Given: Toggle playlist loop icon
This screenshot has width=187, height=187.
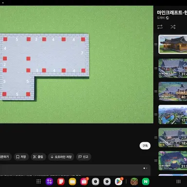Looking at the screenshot, I should click(160, 27).
